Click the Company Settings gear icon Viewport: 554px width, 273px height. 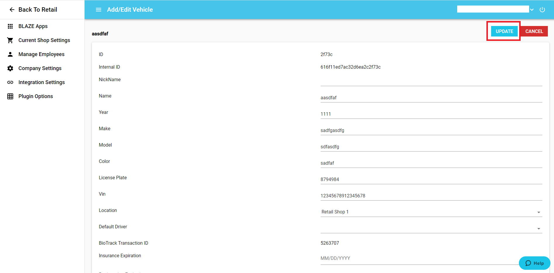click(10, 68)
